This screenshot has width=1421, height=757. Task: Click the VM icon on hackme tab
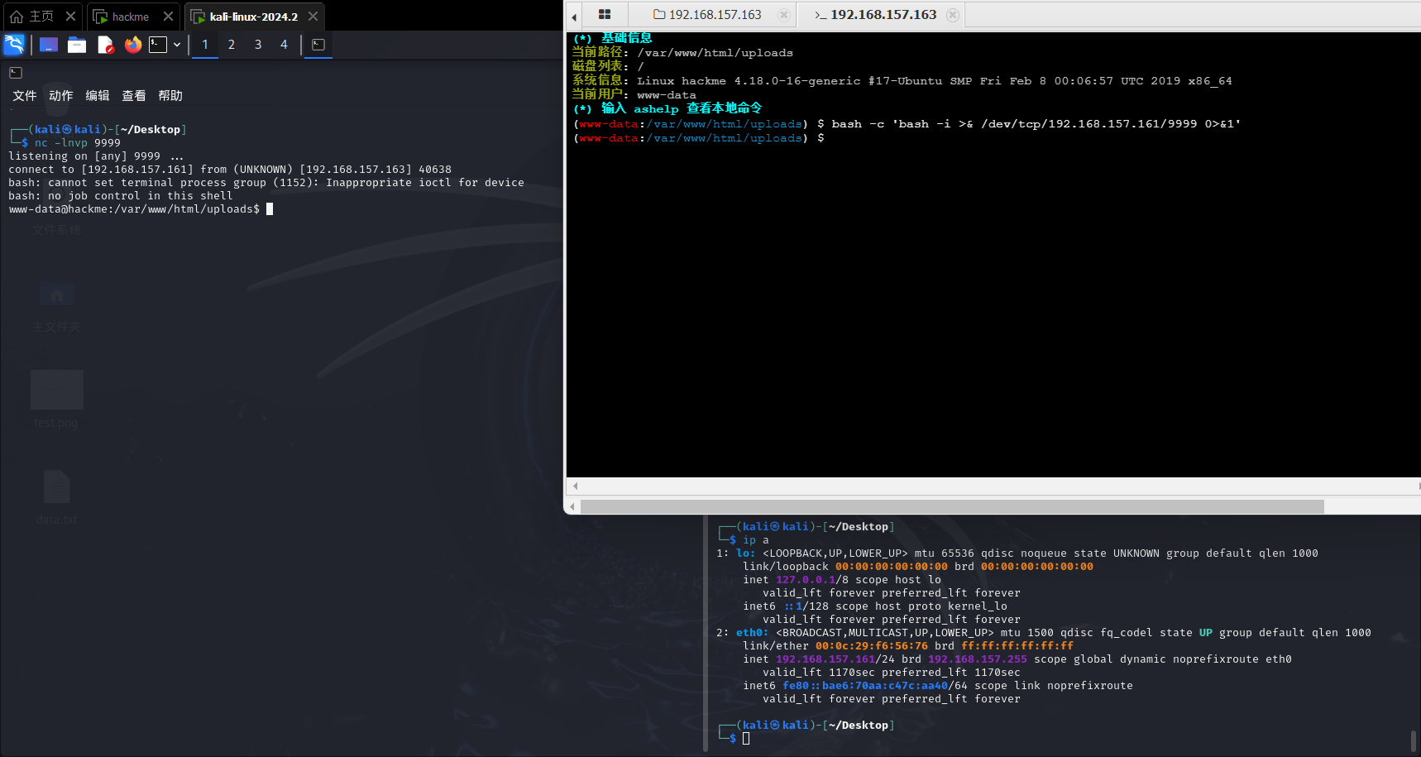[100, 17]
